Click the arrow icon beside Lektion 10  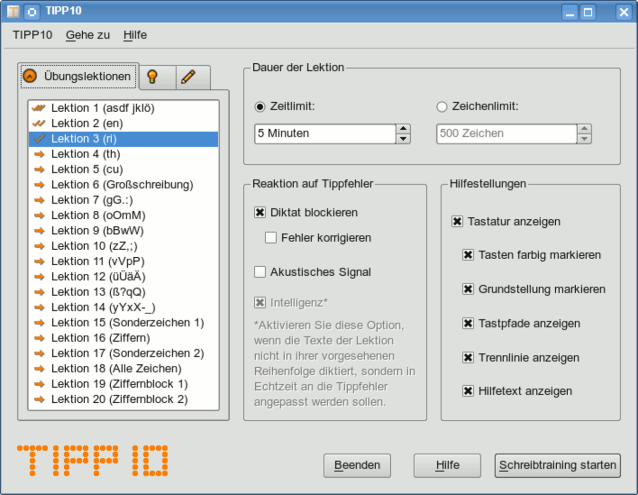[x=39, y=246]
